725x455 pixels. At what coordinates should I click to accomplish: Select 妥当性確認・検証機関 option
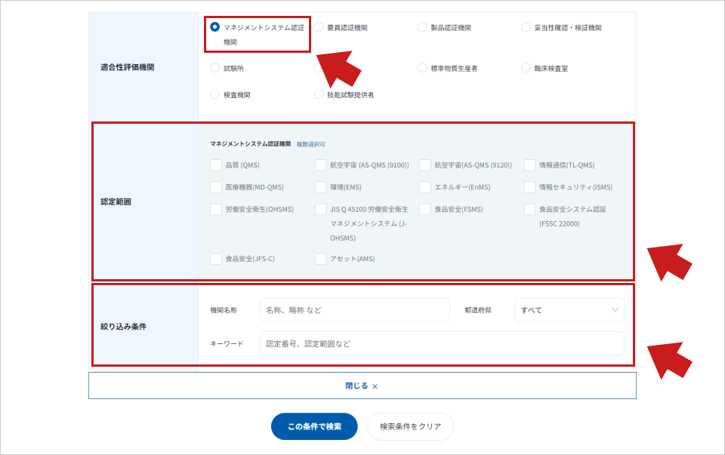tap(526, 26)
